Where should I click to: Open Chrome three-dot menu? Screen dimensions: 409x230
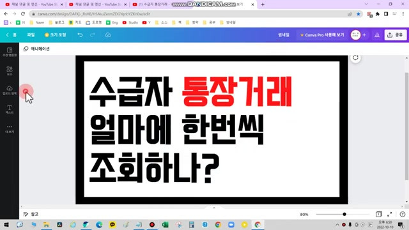click(403, 14)
